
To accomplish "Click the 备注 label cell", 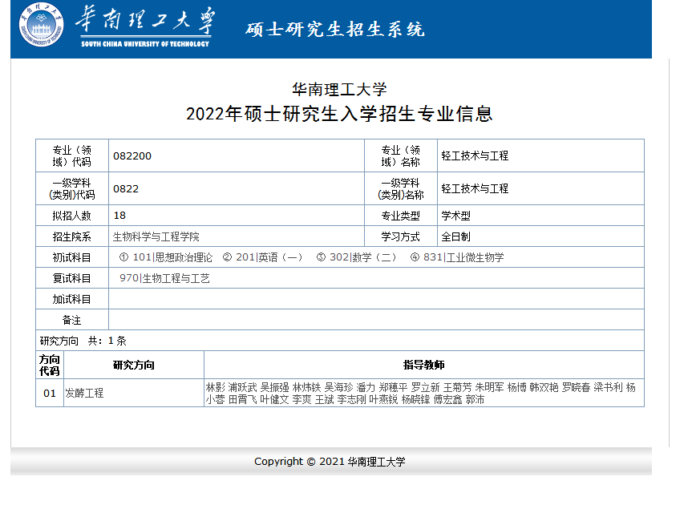I will click(72, 320).
